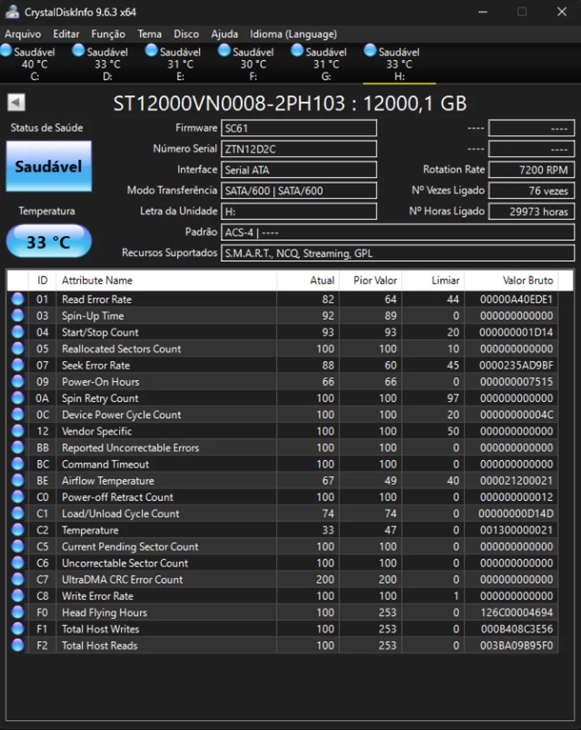
Task: Open the Arquivo menu
Action: pyautogui.click(x=23, y=34)
